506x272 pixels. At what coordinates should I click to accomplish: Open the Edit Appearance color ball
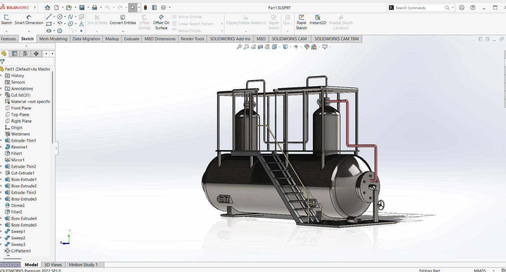pyautogui.click(x=307, y=47)
